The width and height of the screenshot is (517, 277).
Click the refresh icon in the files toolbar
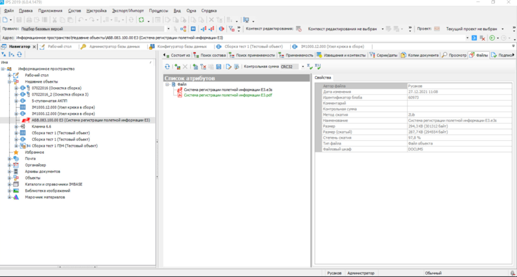167,67
